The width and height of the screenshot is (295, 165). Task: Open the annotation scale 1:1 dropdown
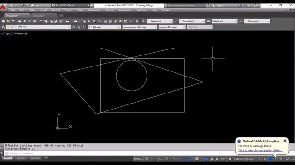click(x=223, y=159)
